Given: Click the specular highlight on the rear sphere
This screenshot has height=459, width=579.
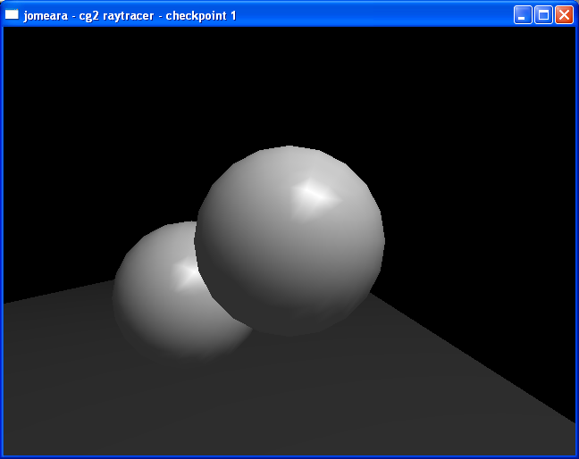Looking at the screenshot, I should pos(189,273).
